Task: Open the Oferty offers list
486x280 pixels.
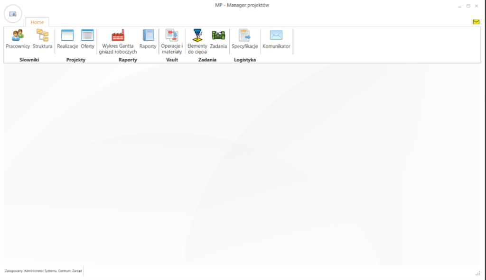Action: 87,39
